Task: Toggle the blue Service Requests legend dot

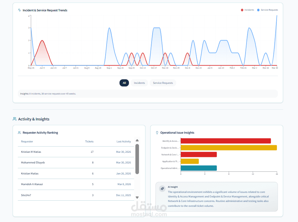Action: coord(258,10)
